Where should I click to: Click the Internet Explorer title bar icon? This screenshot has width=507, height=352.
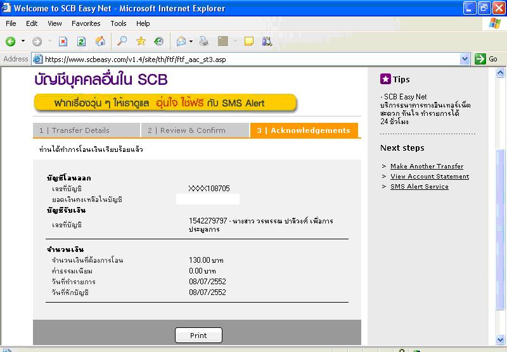point(6,8)
